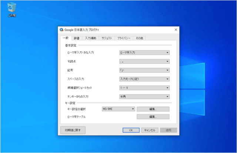Close the Google 日本語入力 properties dialog
Viewport: 237px width, 153px height.
(x=176, y=30)
